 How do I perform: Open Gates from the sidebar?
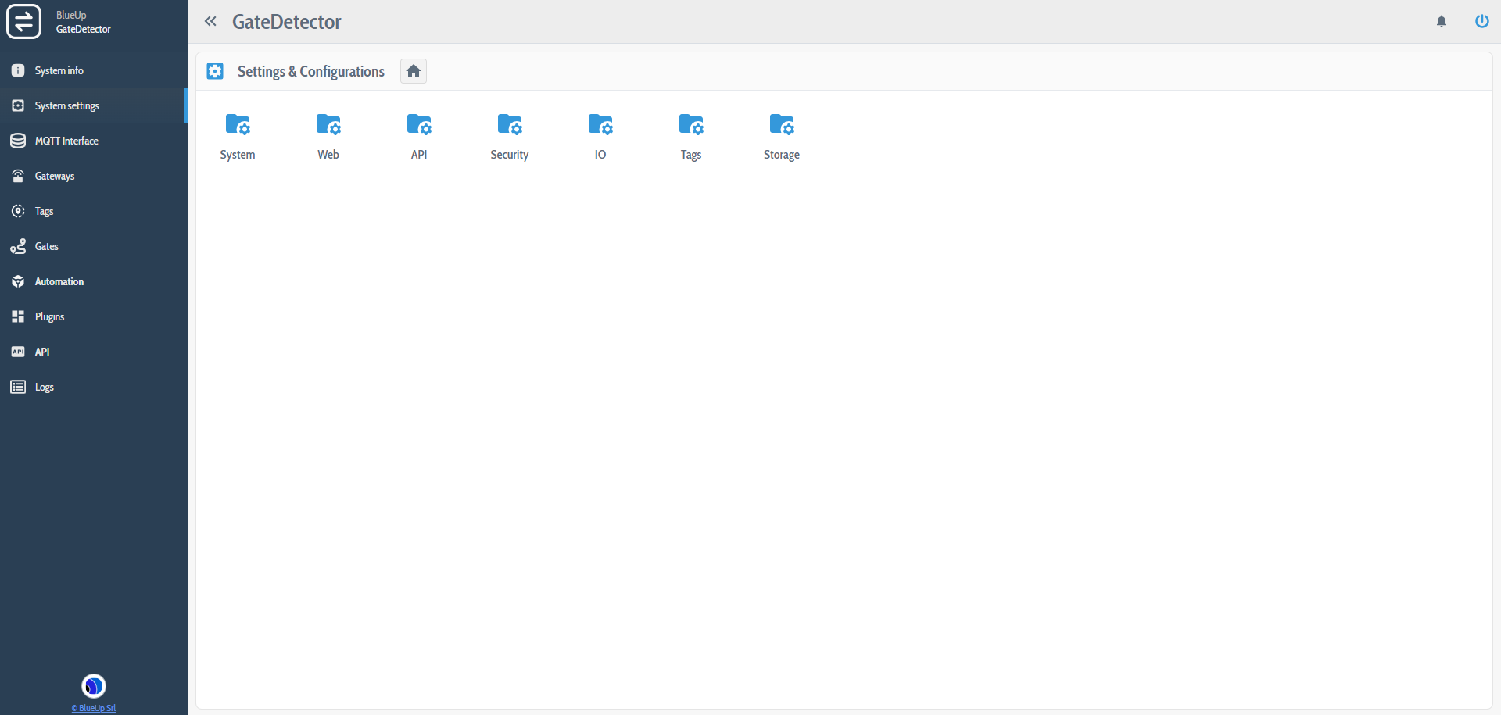point(47,246)
